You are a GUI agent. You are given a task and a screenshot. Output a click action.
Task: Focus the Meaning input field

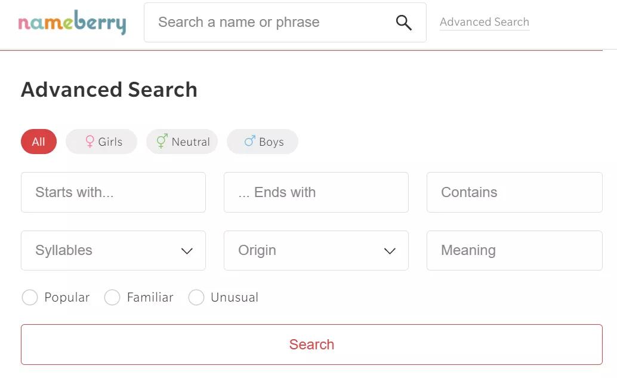click(514, 251)
